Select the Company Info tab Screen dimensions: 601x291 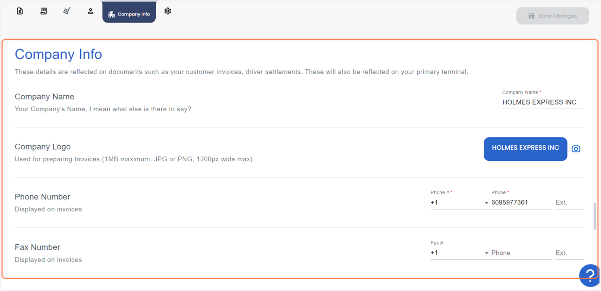point(129,13)
